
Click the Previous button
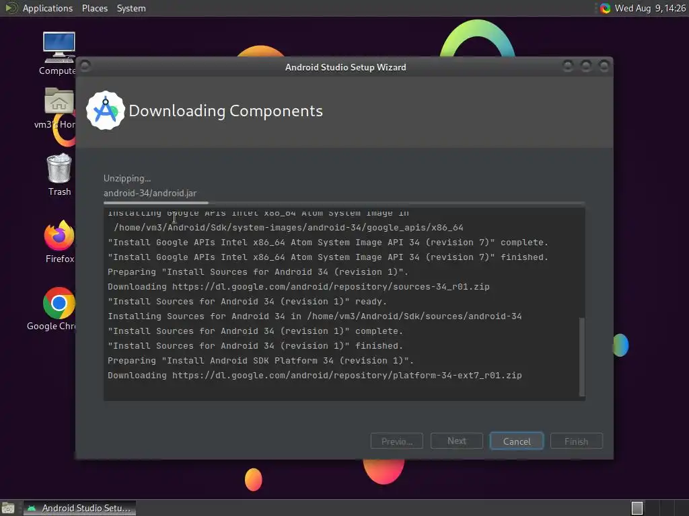[x=397, y=441]
